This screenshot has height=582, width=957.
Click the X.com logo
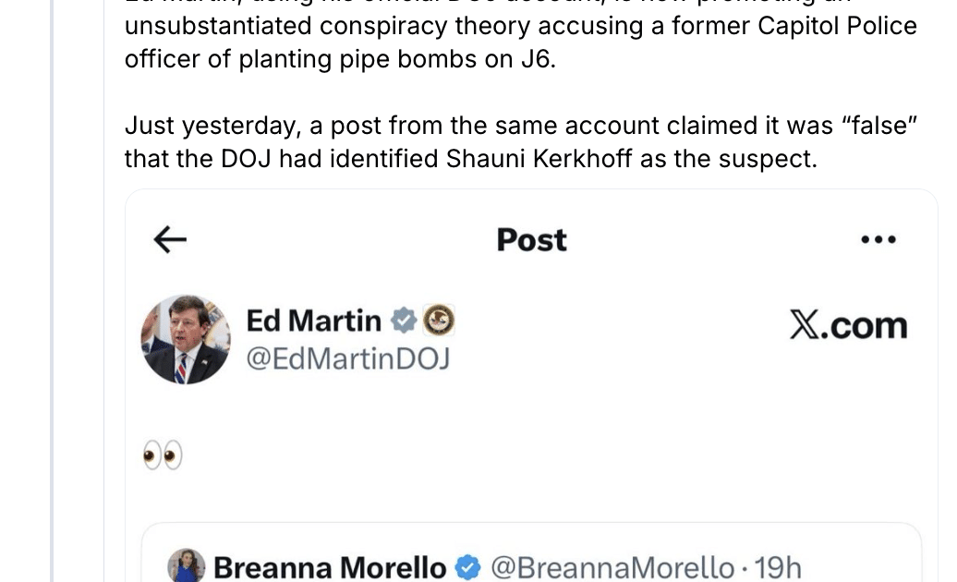[x=848, y=325]
